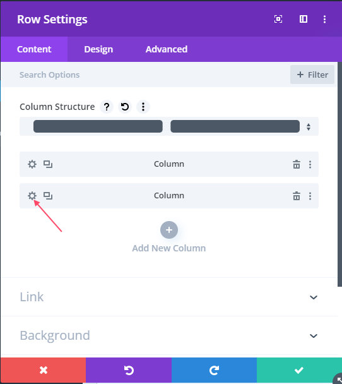Delete the first Column with trash icon
Image resolution: width=342 pixels, height=384 pixels.
click(x=297, y=164)
